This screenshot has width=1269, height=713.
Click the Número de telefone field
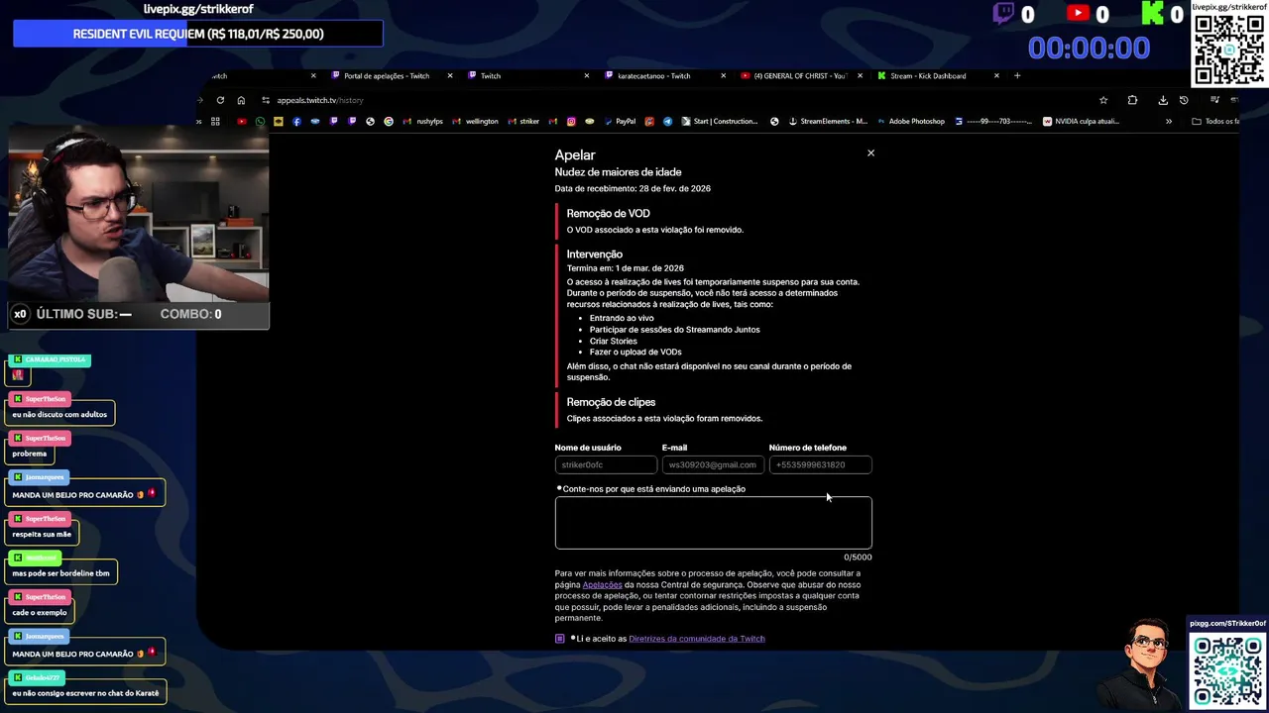tap(821, 464)
